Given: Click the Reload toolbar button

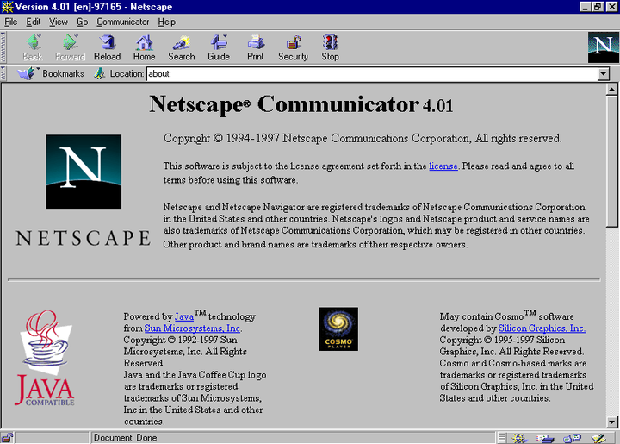Looking at the screenshot, I should click(108, 47).
